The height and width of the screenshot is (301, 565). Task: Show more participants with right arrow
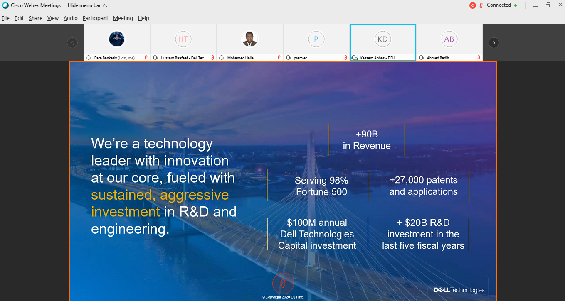tap(493, 42)
